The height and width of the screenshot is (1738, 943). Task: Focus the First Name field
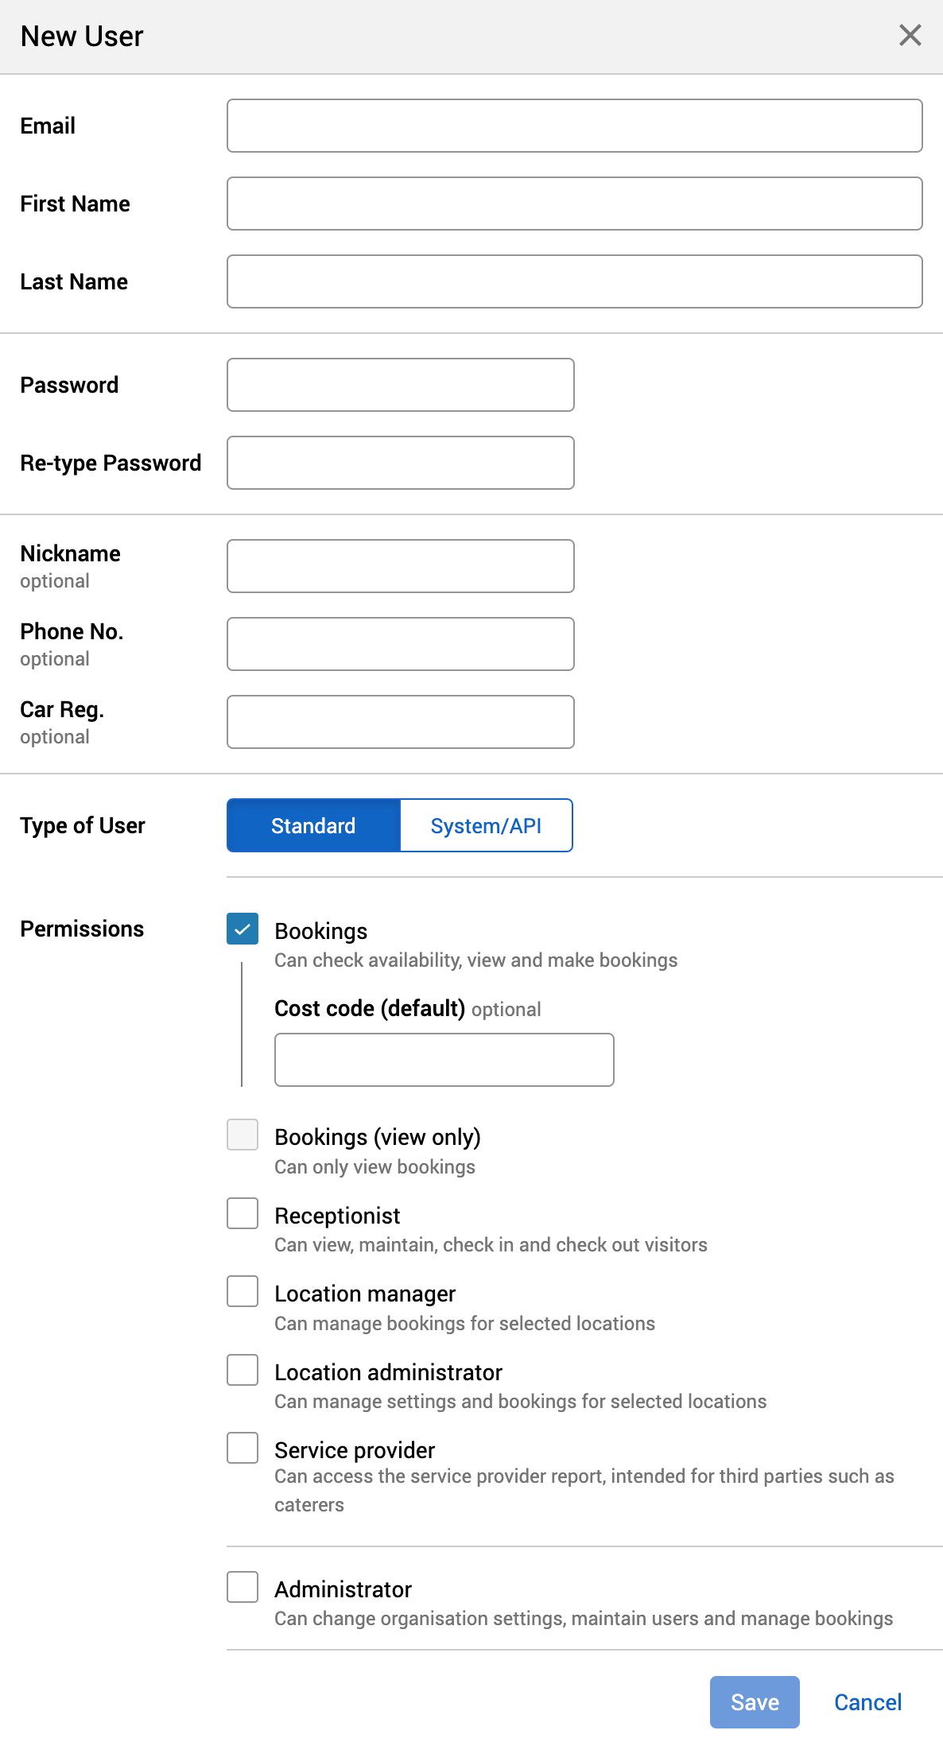(x=574, y=204)
